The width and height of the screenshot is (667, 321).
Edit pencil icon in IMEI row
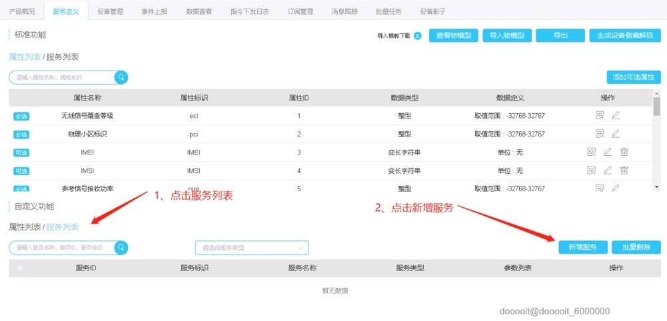(608, 152)
